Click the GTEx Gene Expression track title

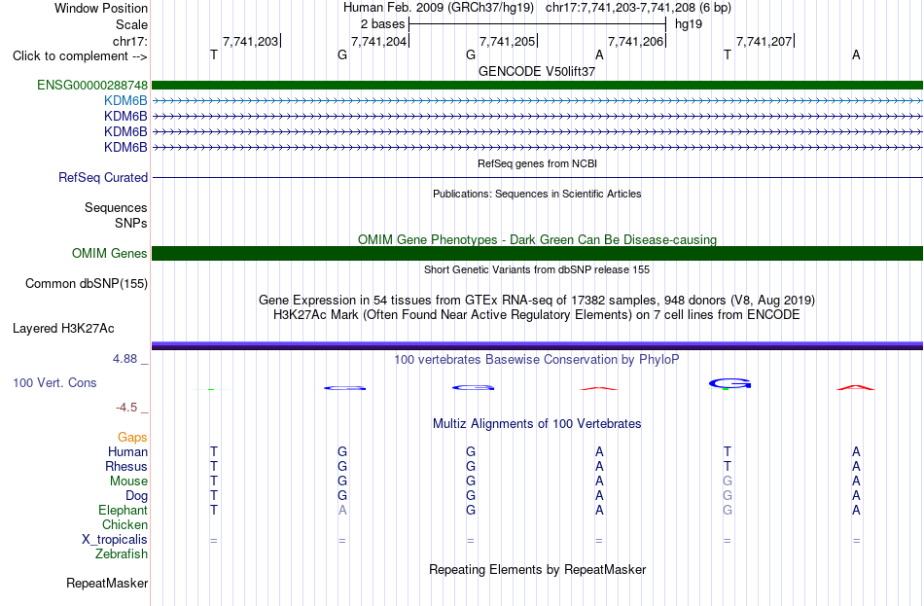(x=537, y=300)
